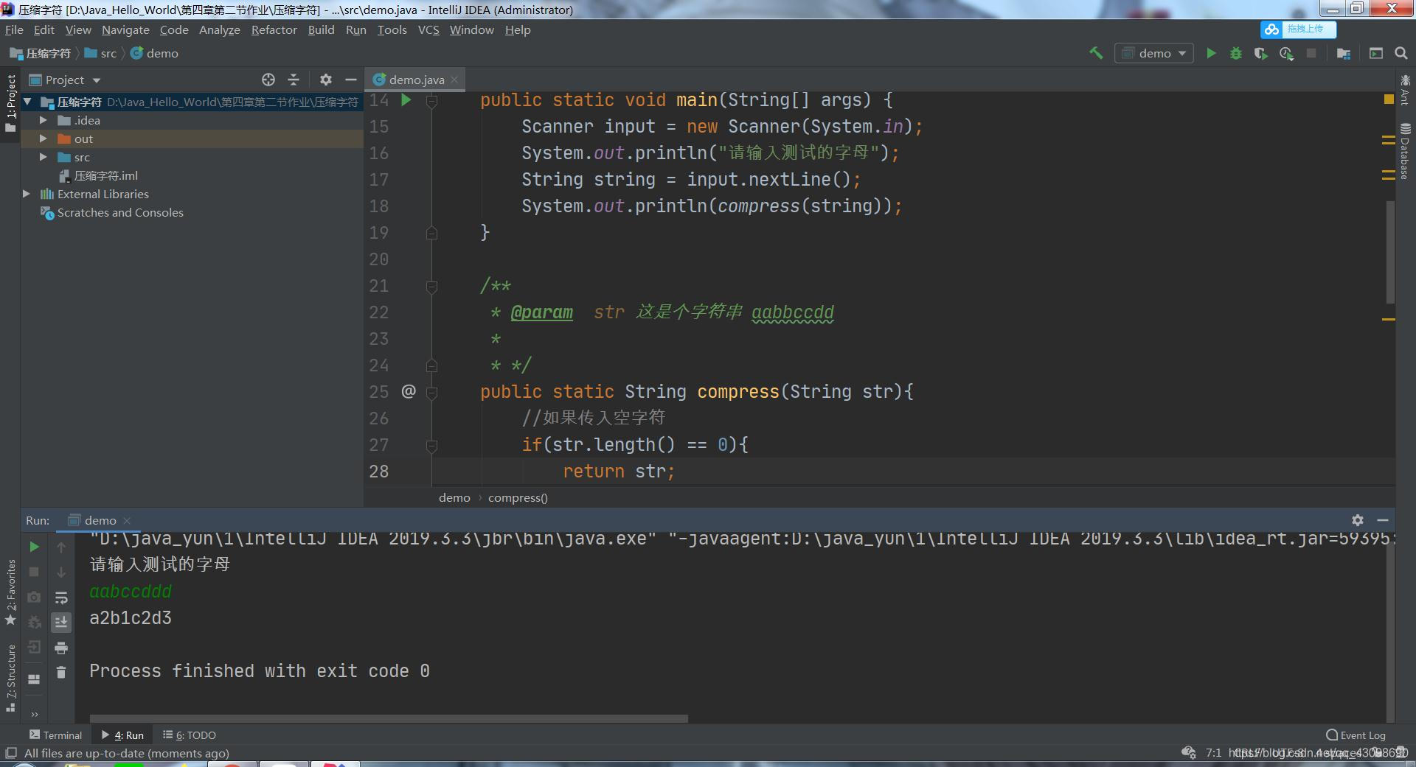
Task: Expand the .idea folder
Action: 44,120
